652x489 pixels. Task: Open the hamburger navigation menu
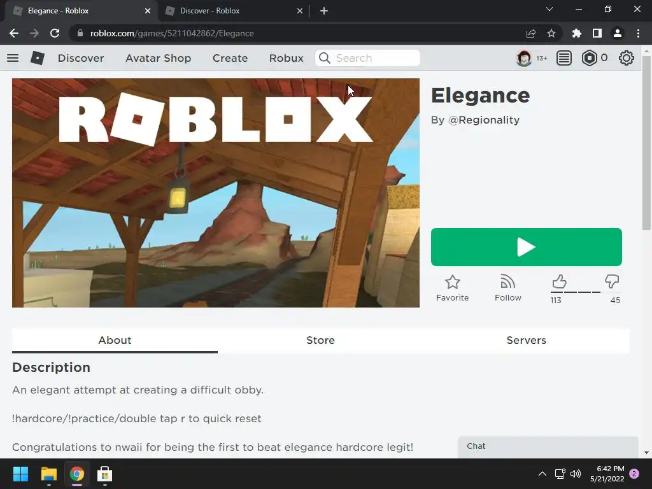point(13,58)
